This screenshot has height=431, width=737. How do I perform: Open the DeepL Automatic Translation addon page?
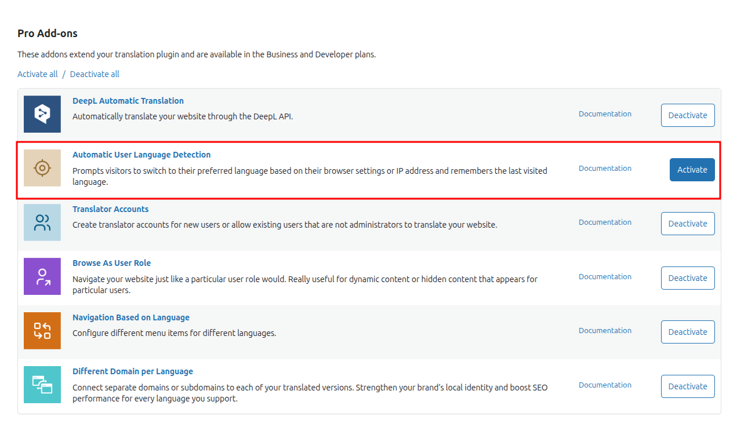(128, 100)
